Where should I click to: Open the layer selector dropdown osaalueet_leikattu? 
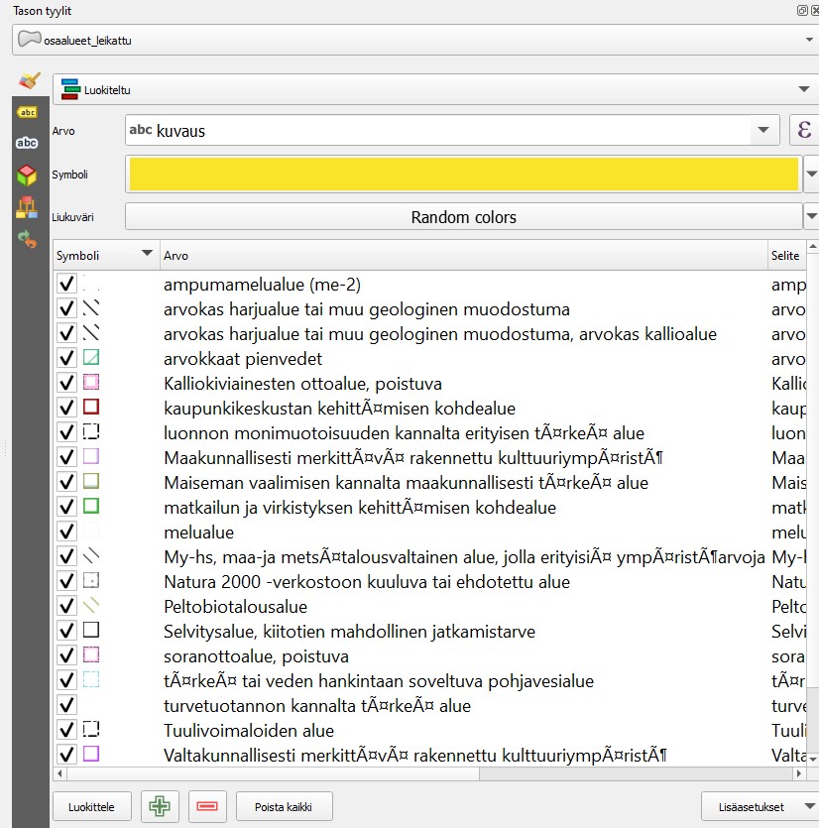tap(415, 40)
